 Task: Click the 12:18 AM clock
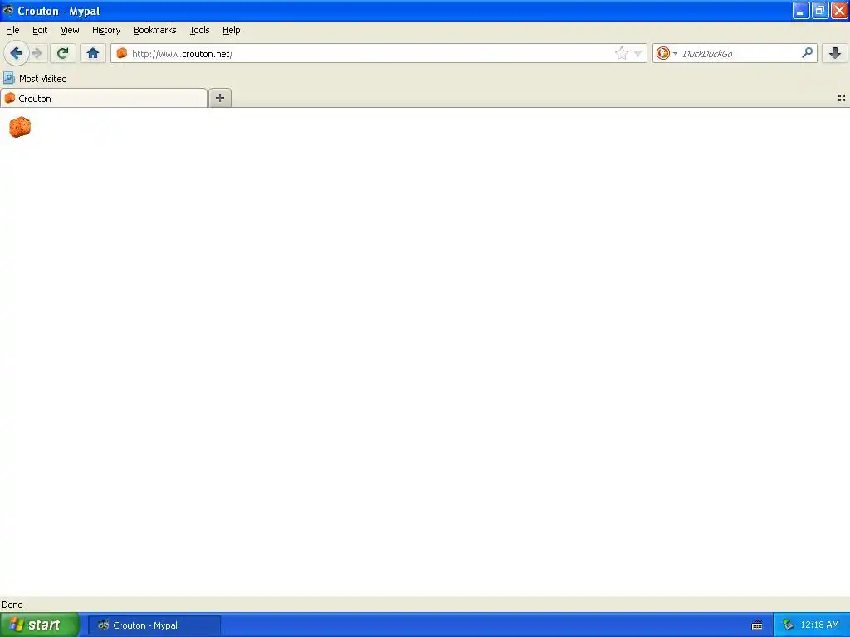click(x=819, y=625)
